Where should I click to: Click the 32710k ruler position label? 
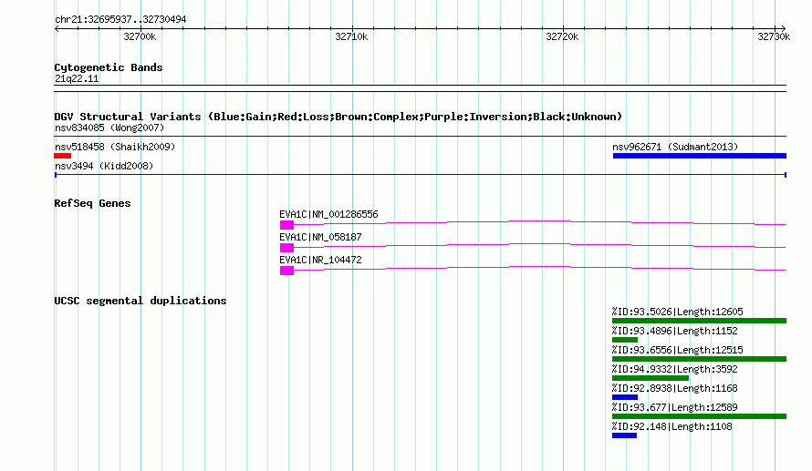click(351, 36)
